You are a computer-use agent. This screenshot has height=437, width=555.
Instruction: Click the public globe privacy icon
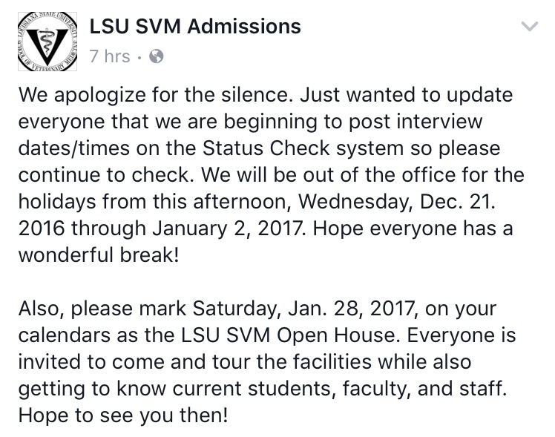pos(156,56)
